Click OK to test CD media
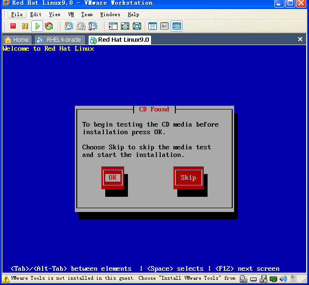Image resolution: width=309 pixels, height=285 pixels. (113, 178)
